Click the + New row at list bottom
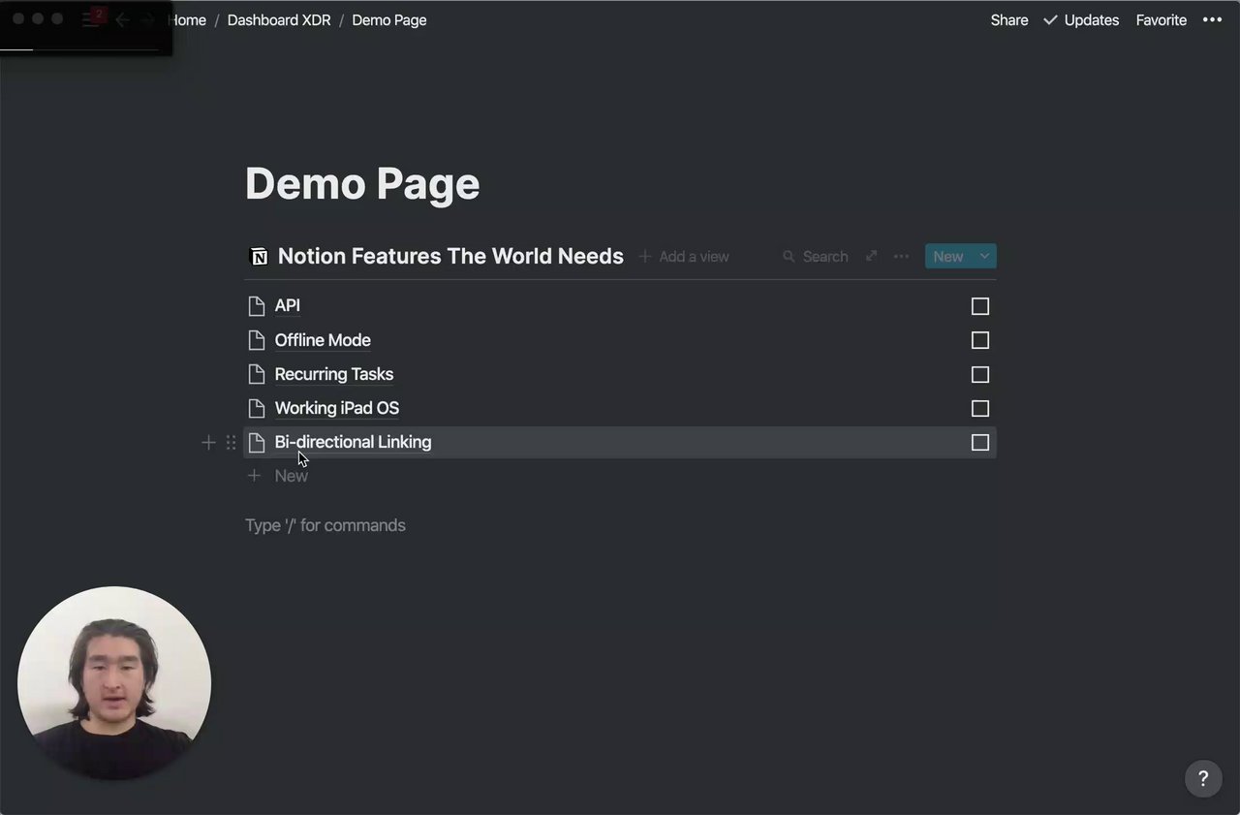This screenshot has height=815, width=1240. 278,476
